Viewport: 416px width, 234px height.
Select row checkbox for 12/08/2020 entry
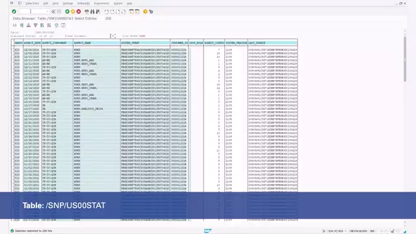[12, 49]
